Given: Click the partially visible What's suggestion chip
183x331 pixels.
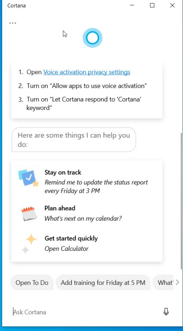Looking at the screenshot, I should [163, 282].
